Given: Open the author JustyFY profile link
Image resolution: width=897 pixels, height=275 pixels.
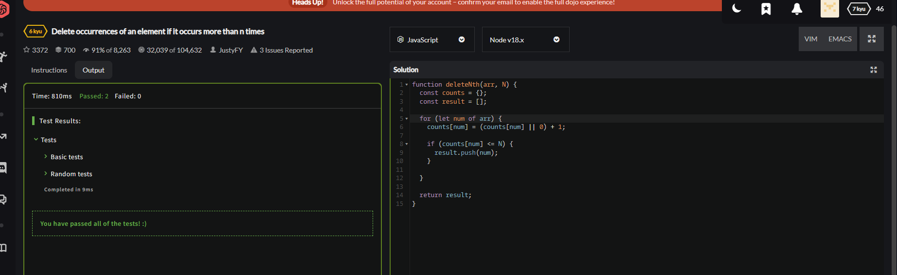Looking at the screenshot, I should coord(231,50).
